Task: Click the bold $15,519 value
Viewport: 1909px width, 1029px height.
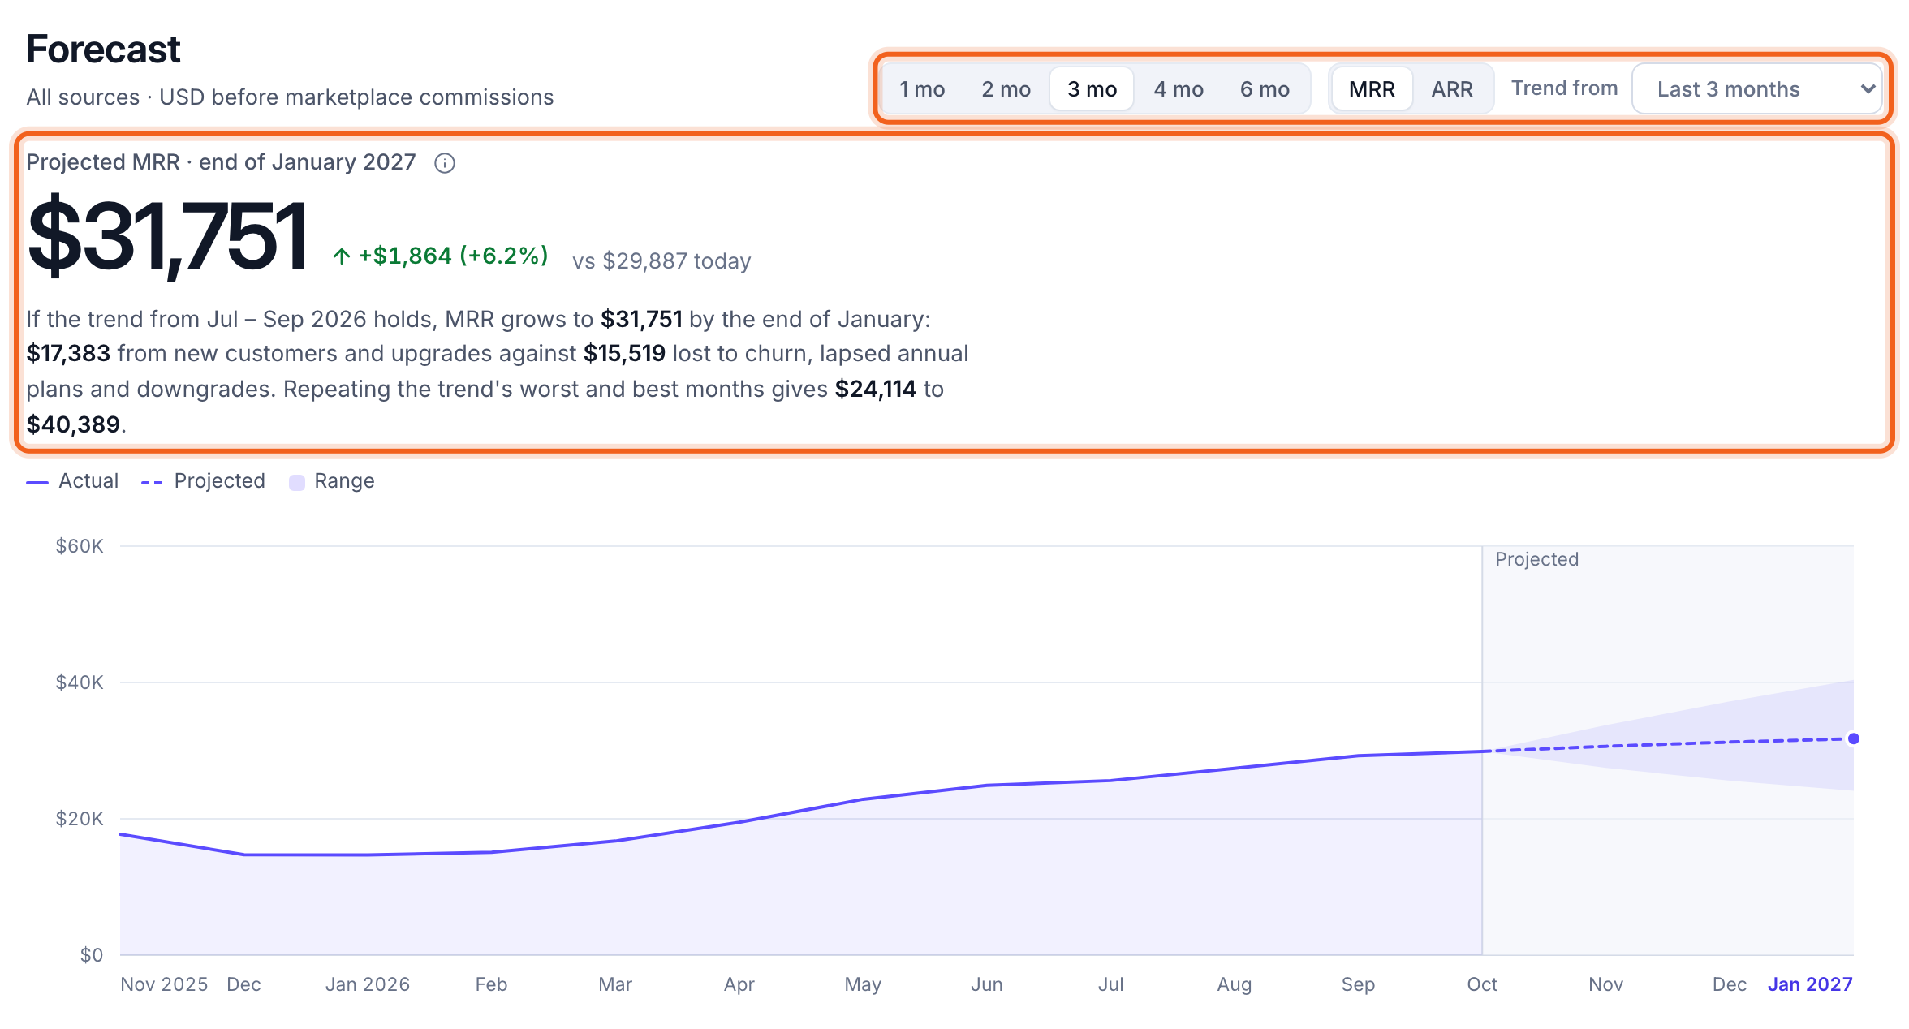Action: pyautogui.click(x=624, y=354)
